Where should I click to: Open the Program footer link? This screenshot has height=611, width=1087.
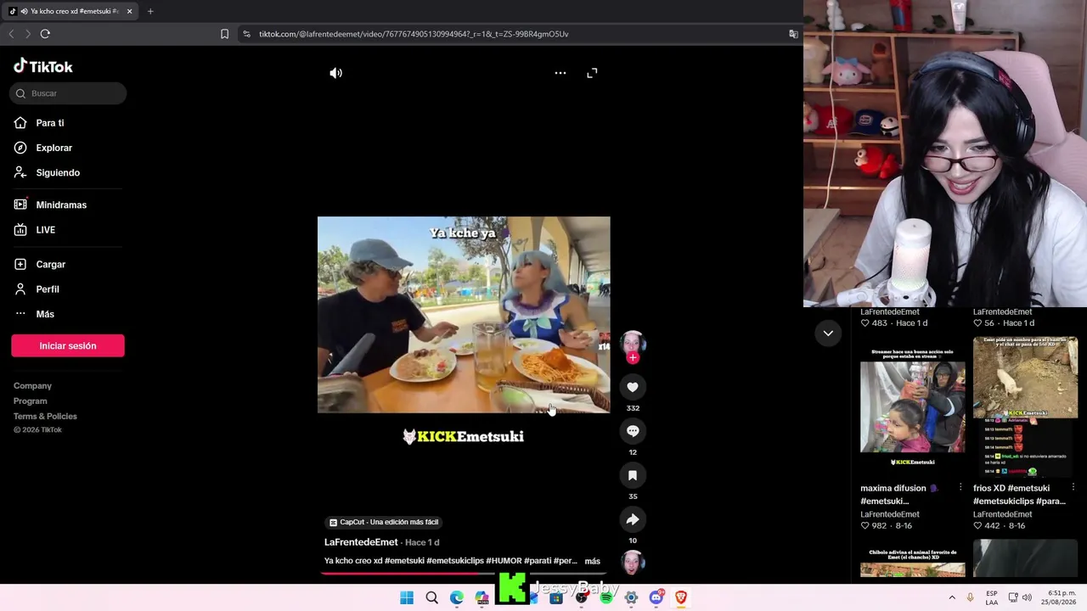click(30, 401)
